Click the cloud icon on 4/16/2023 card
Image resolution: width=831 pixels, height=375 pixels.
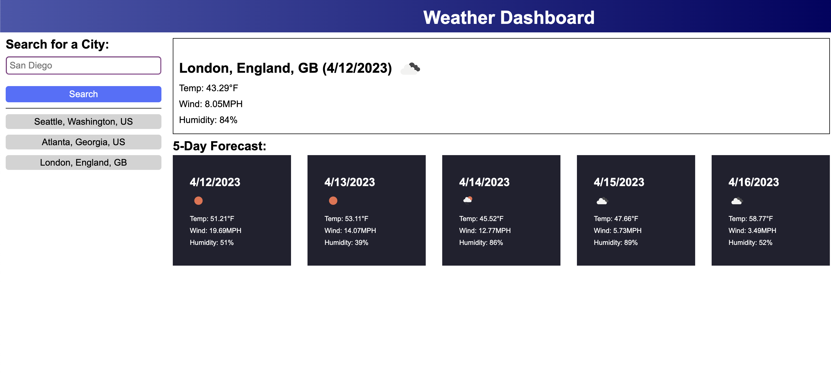coord(736,201)
